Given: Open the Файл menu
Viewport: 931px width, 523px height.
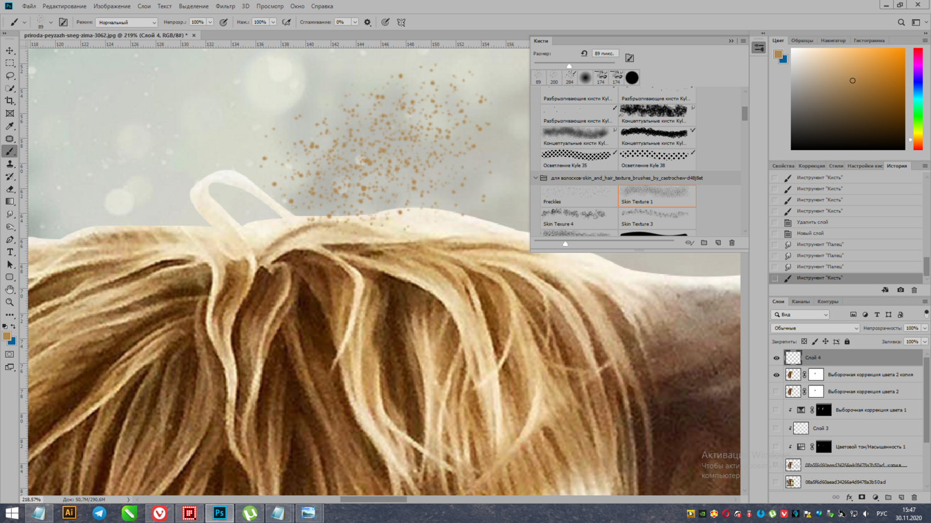Looking at the screenshot, I should tap(29, 6).
